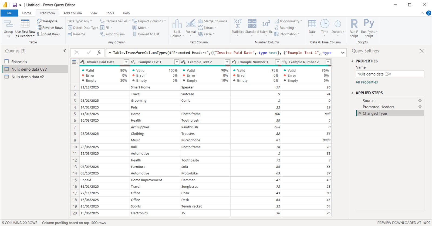Click Run R script

354,28
